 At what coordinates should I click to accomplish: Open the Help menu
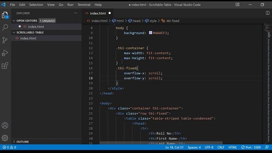click(x=98, y=5)
